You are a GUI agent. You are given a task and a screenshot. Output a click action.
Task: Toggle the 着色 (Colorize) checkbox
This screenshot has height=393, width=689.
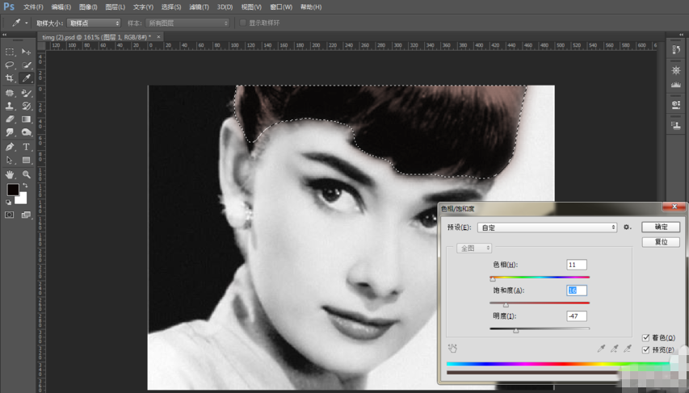click(646, 337)
